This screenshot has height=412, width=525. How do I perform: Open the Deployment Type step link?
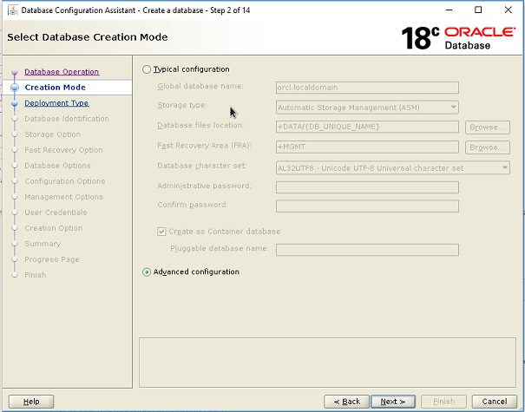[x=56, y=103]
